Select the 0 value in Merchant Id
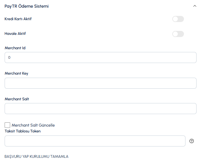 pyautogui.click(x=9, y=57)
